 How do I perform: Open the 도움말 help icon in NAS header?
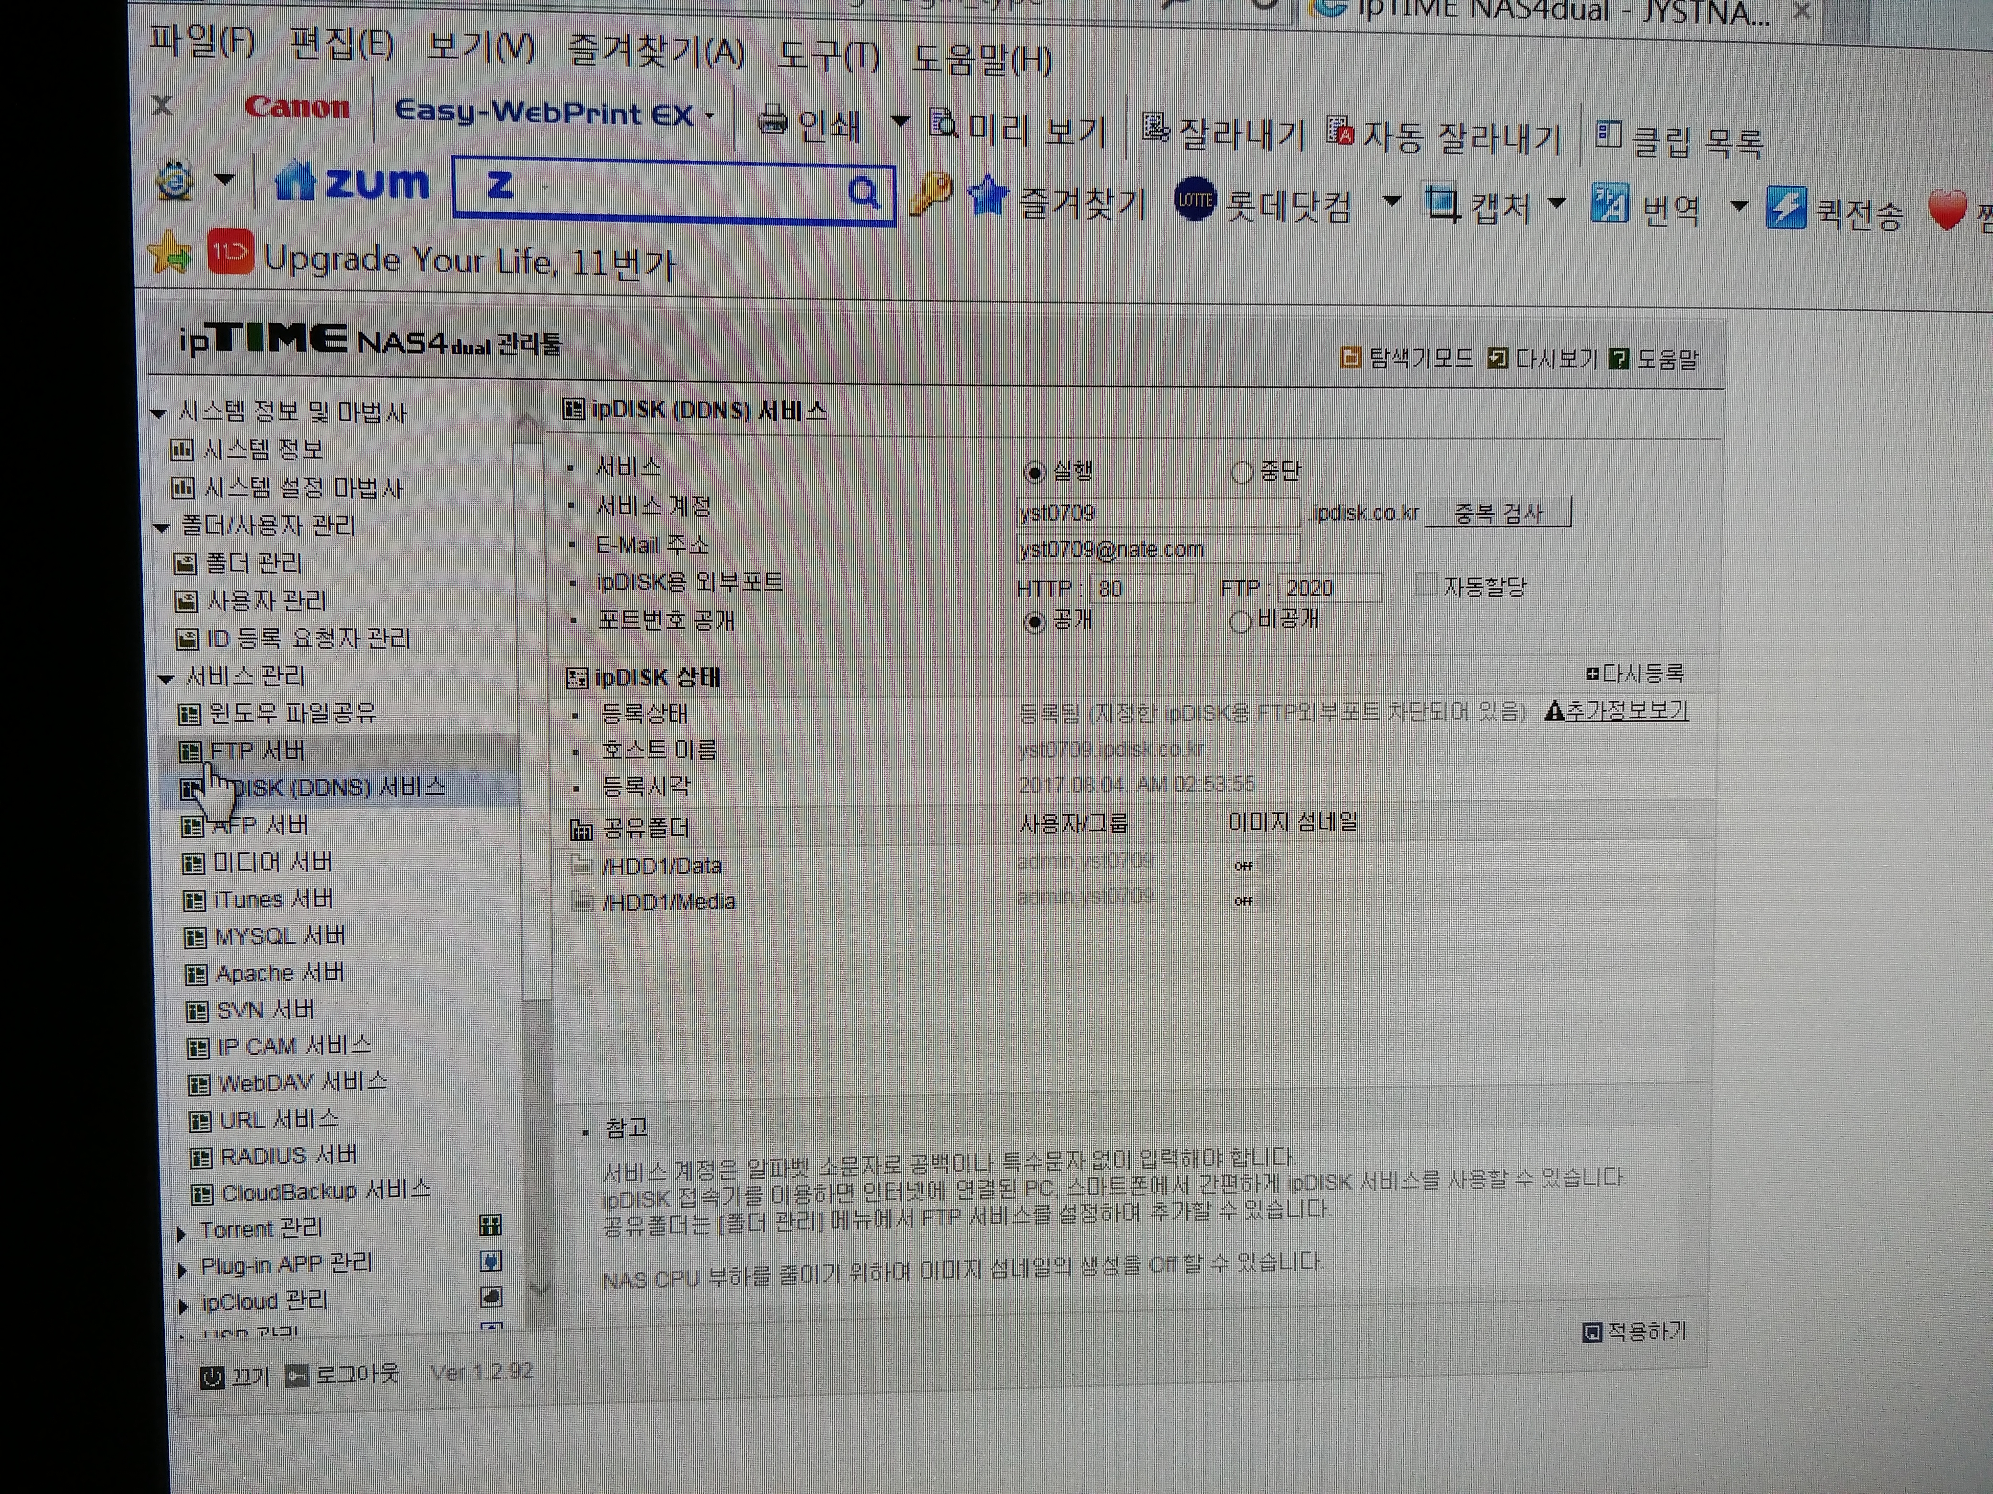1619,359
